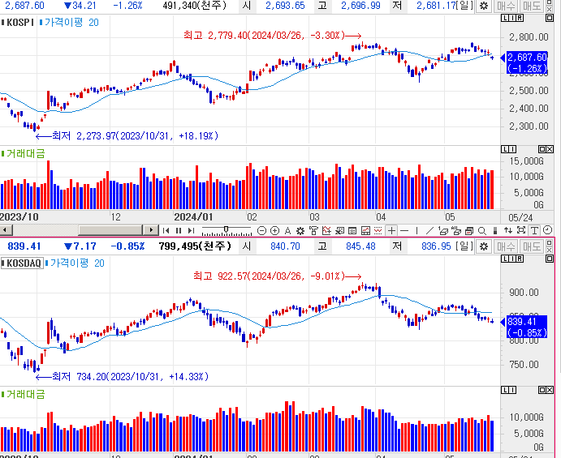Click the 매도 button in KOSDAQ header
The image size is (561, 458).
531,246
